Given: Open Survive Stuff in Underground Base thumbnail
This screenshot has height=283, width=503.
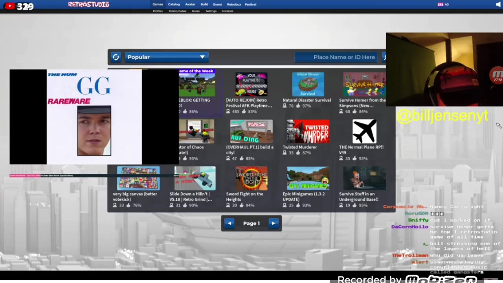Looking at the screenshot, I should pyautogui.click(x=364, y=178).
